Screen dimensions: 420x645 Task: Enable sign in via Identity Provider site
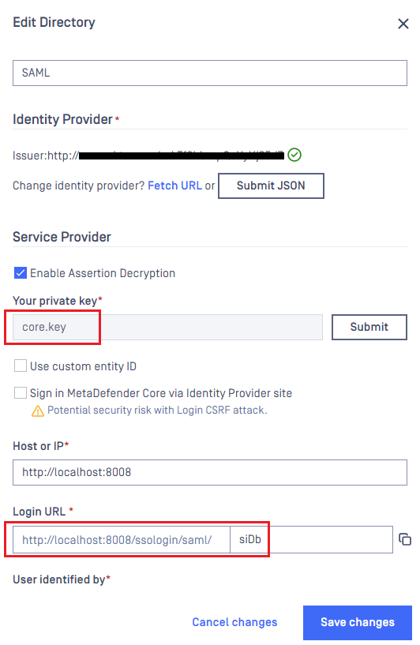21,393
